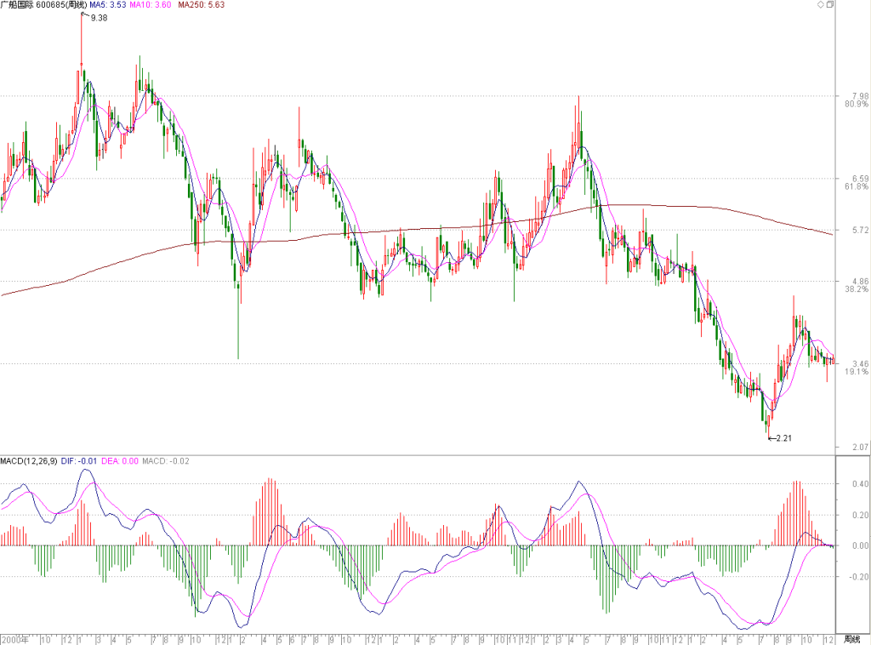Click the MA10: 3.60 indicator label
Image resolution: width=871 pixels, height=645 pixels.
click(150, 4)
